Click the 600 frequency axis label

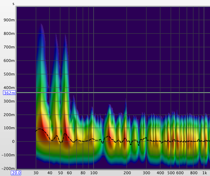pos(180,173)
